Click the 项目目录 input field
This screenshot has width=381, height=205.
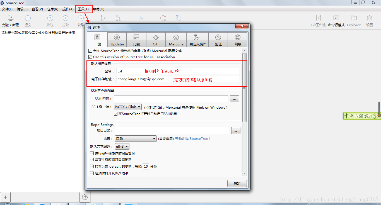click(x=172, y=131)
